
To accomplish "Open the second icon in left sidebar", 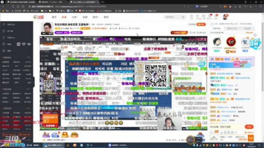I will coord(4,31).
